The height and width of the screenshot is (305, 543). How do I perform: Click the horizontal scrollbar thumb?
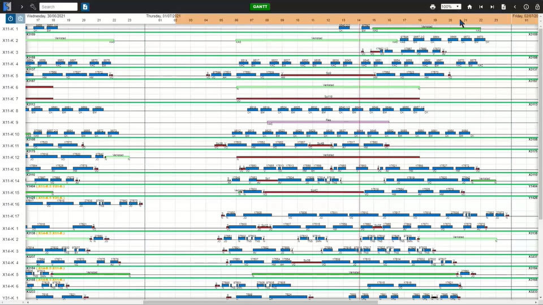[x=260, y=303]
